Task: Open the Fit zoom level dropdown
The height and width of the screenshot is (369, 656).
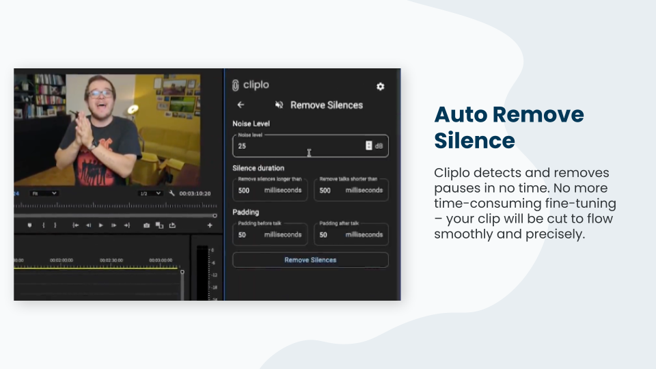Action: pyautogui.click(x=44, y=193)
